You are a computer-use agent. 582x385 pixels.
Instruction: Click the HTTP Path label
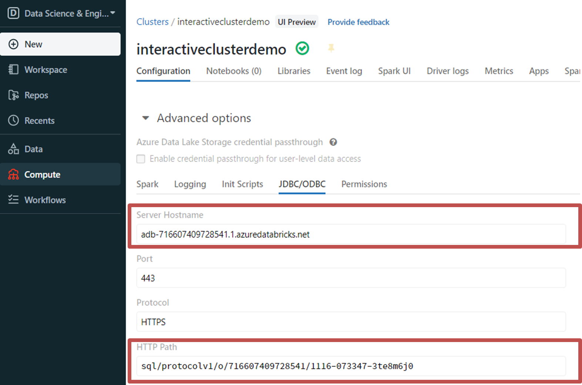(x=157, y=347)
